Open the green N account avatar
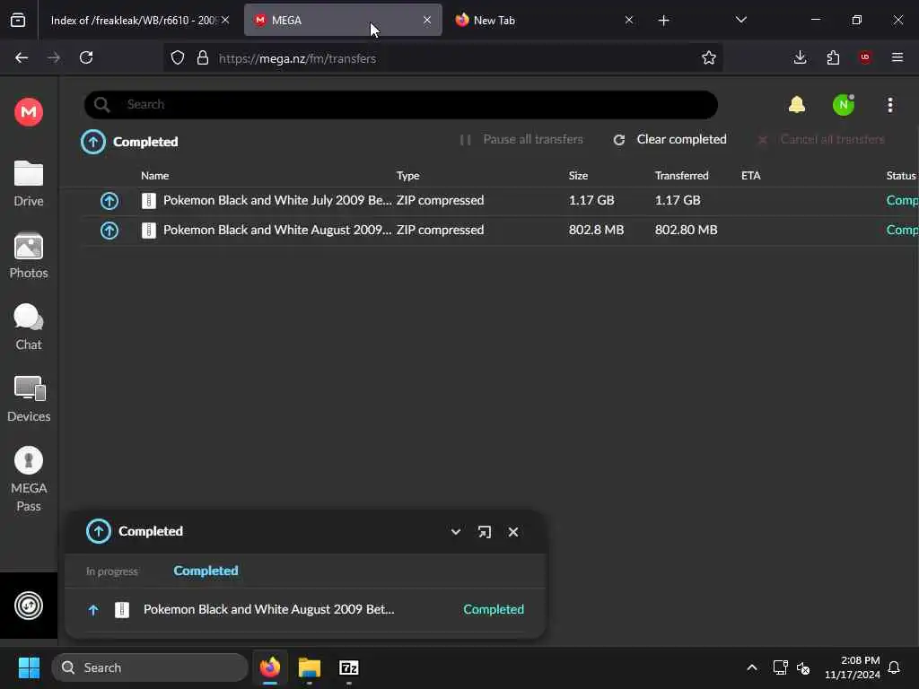919x689 pixels. 844,105
